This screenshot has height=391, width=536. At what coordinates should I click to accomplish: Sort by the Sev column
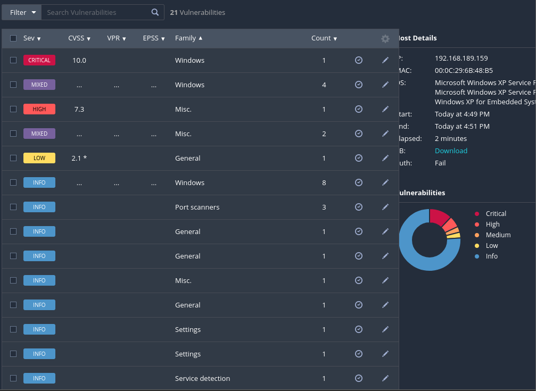32,38
